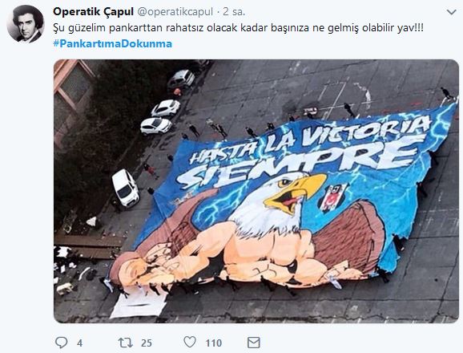Screen dimensions: 463x353
Task: Click the reply speech bubble icon
Action: 62,343
